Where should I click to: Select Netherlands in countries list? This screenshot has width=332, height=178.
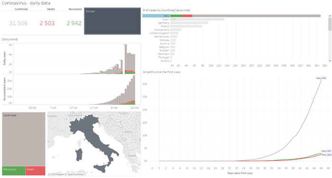pyautogui.click(x=162, y=37)
